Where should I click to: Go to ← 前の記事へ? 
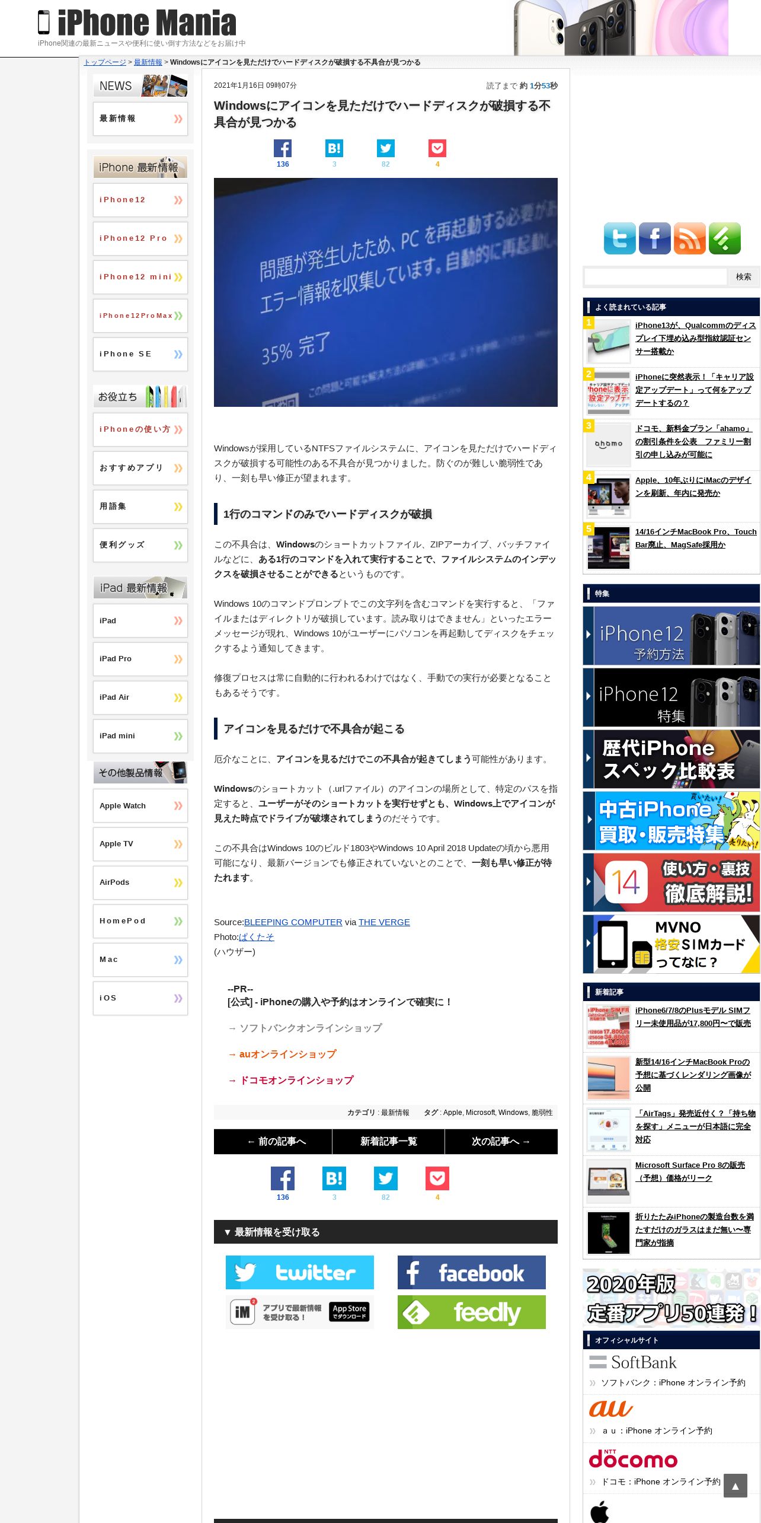273,1142
